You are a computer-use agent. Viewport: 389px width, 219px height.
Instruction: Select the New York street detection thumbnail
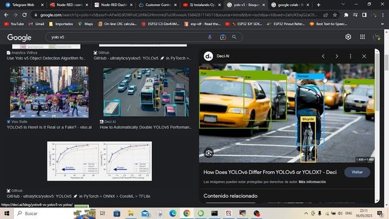[x=49, y=92]
